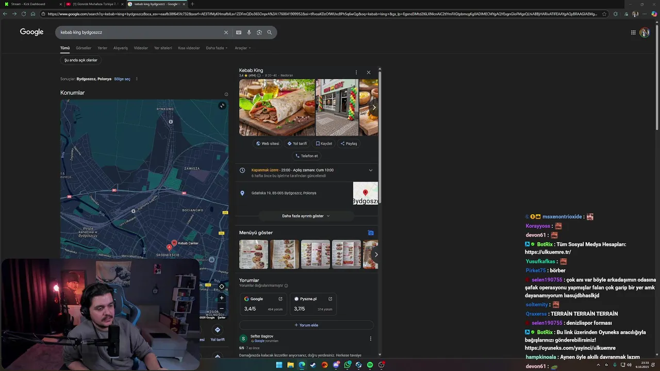Viewport: 660px width, 371px height.
Task: Open Google Lens image search
Action: click(x=259, y=32)
